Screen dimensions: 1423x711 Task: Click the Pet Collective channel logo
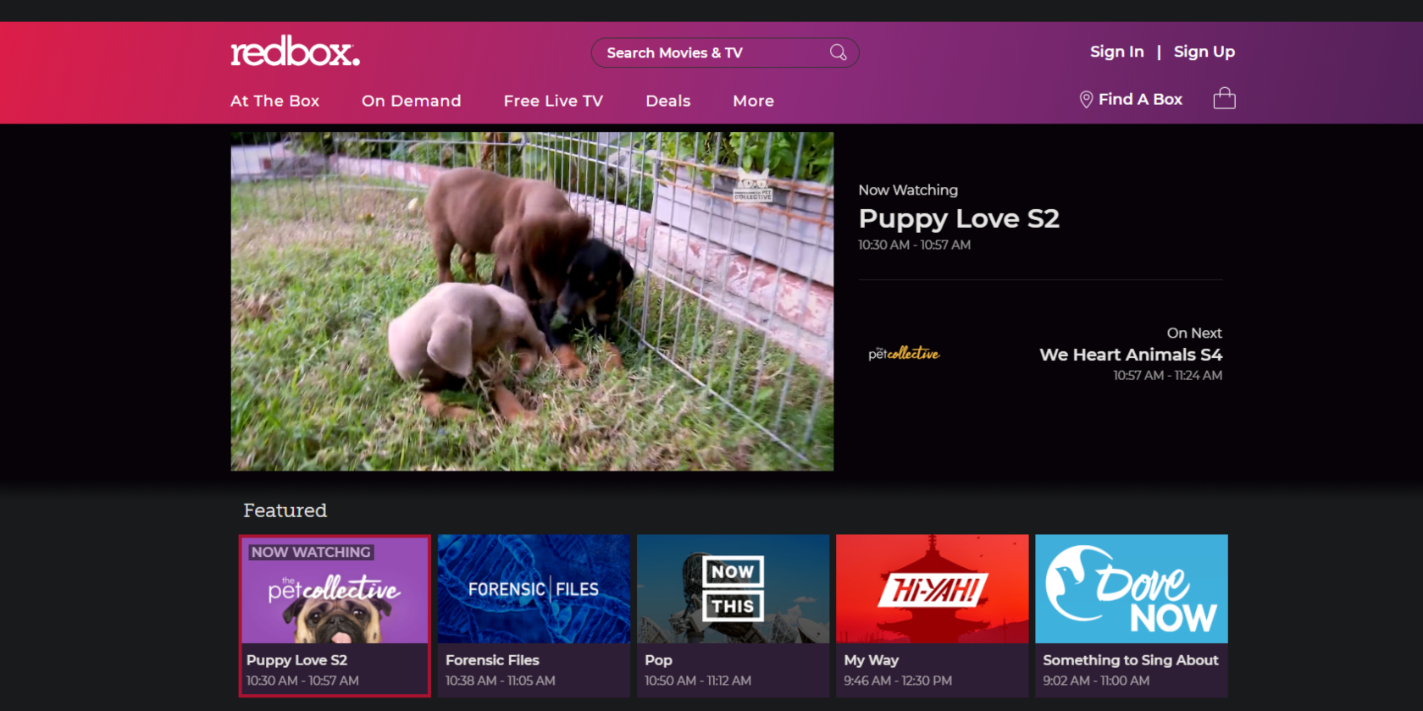(904, 354)
